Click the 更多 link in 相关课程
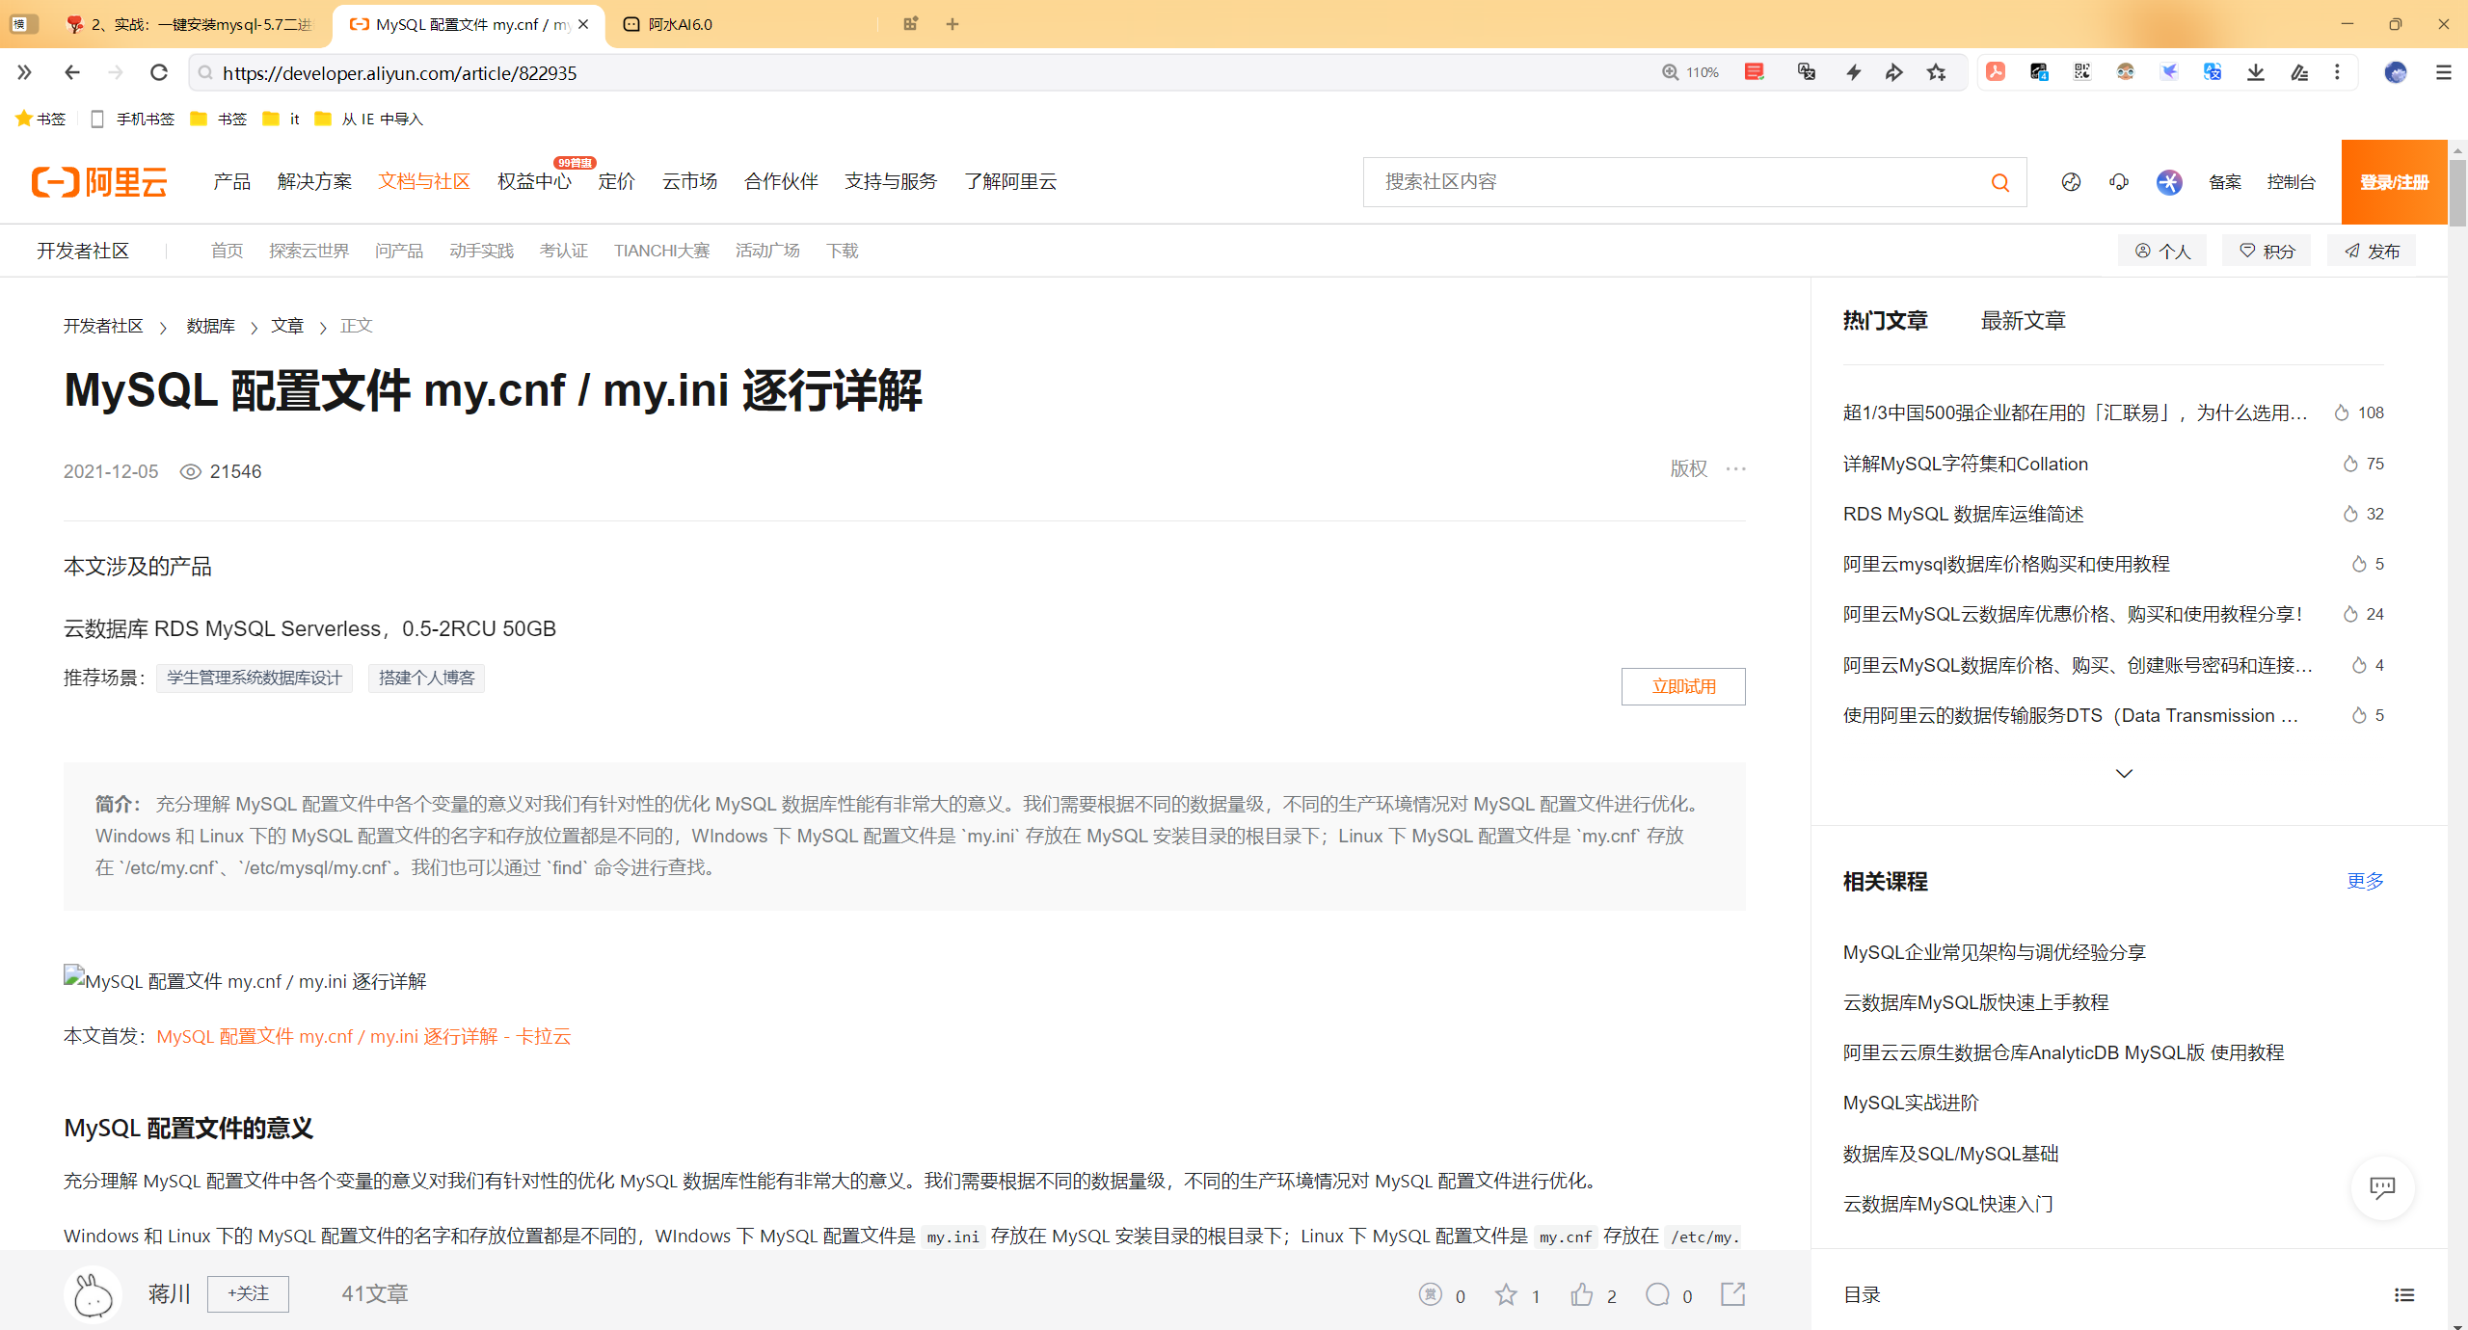Image resolution: width=2468 pixels, height=1330 pixels. click(x=2365, y=881)
